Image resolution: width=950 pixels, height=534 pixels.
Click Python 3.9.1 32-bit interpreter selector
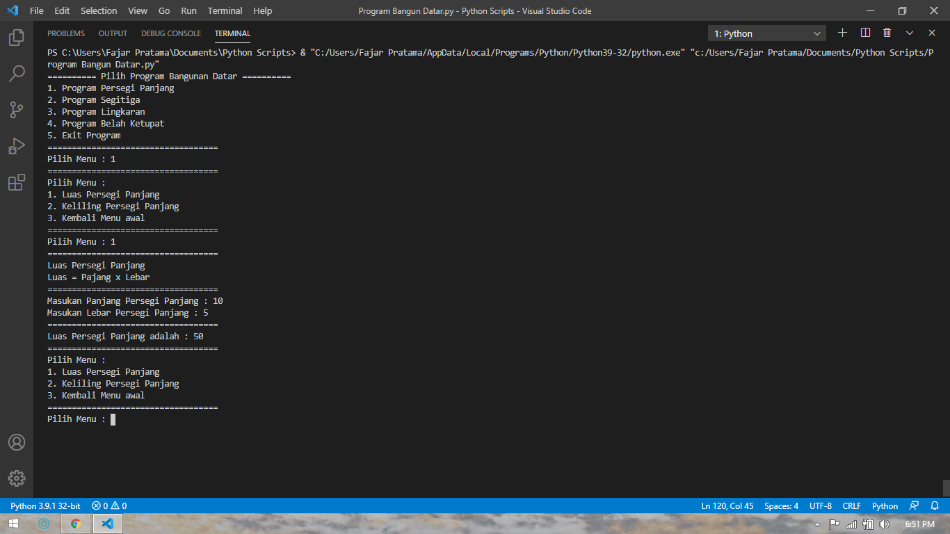pyautogui.click(x=45, y=505)
